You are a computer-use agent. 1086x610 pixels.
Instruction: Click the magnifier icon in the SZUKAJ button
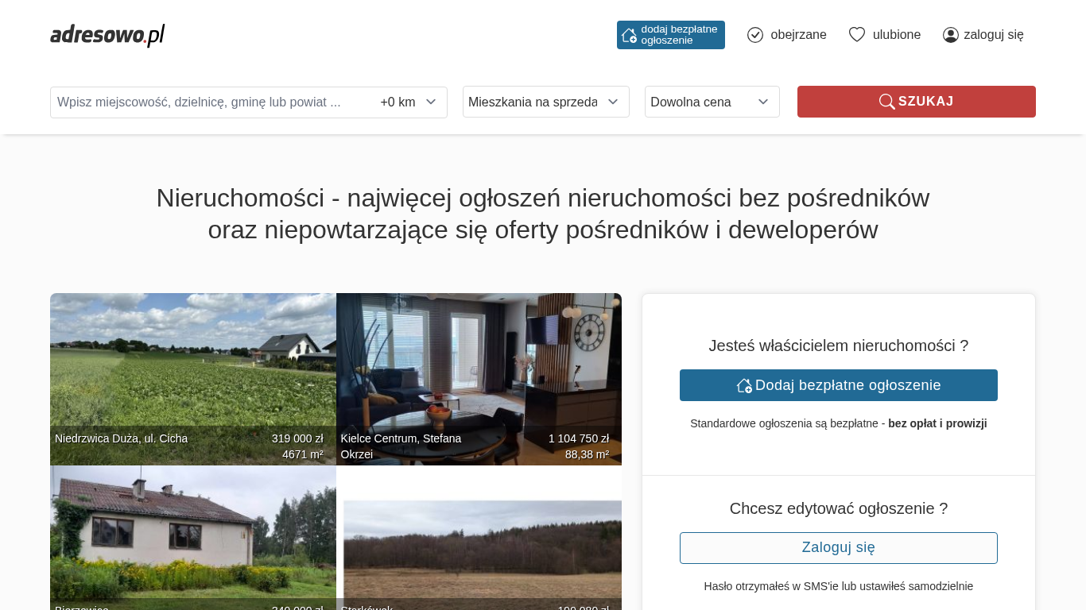click(886, 102)
